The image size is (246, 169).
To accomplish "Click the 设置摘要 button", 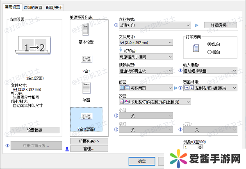I will (x=34, y=130).
